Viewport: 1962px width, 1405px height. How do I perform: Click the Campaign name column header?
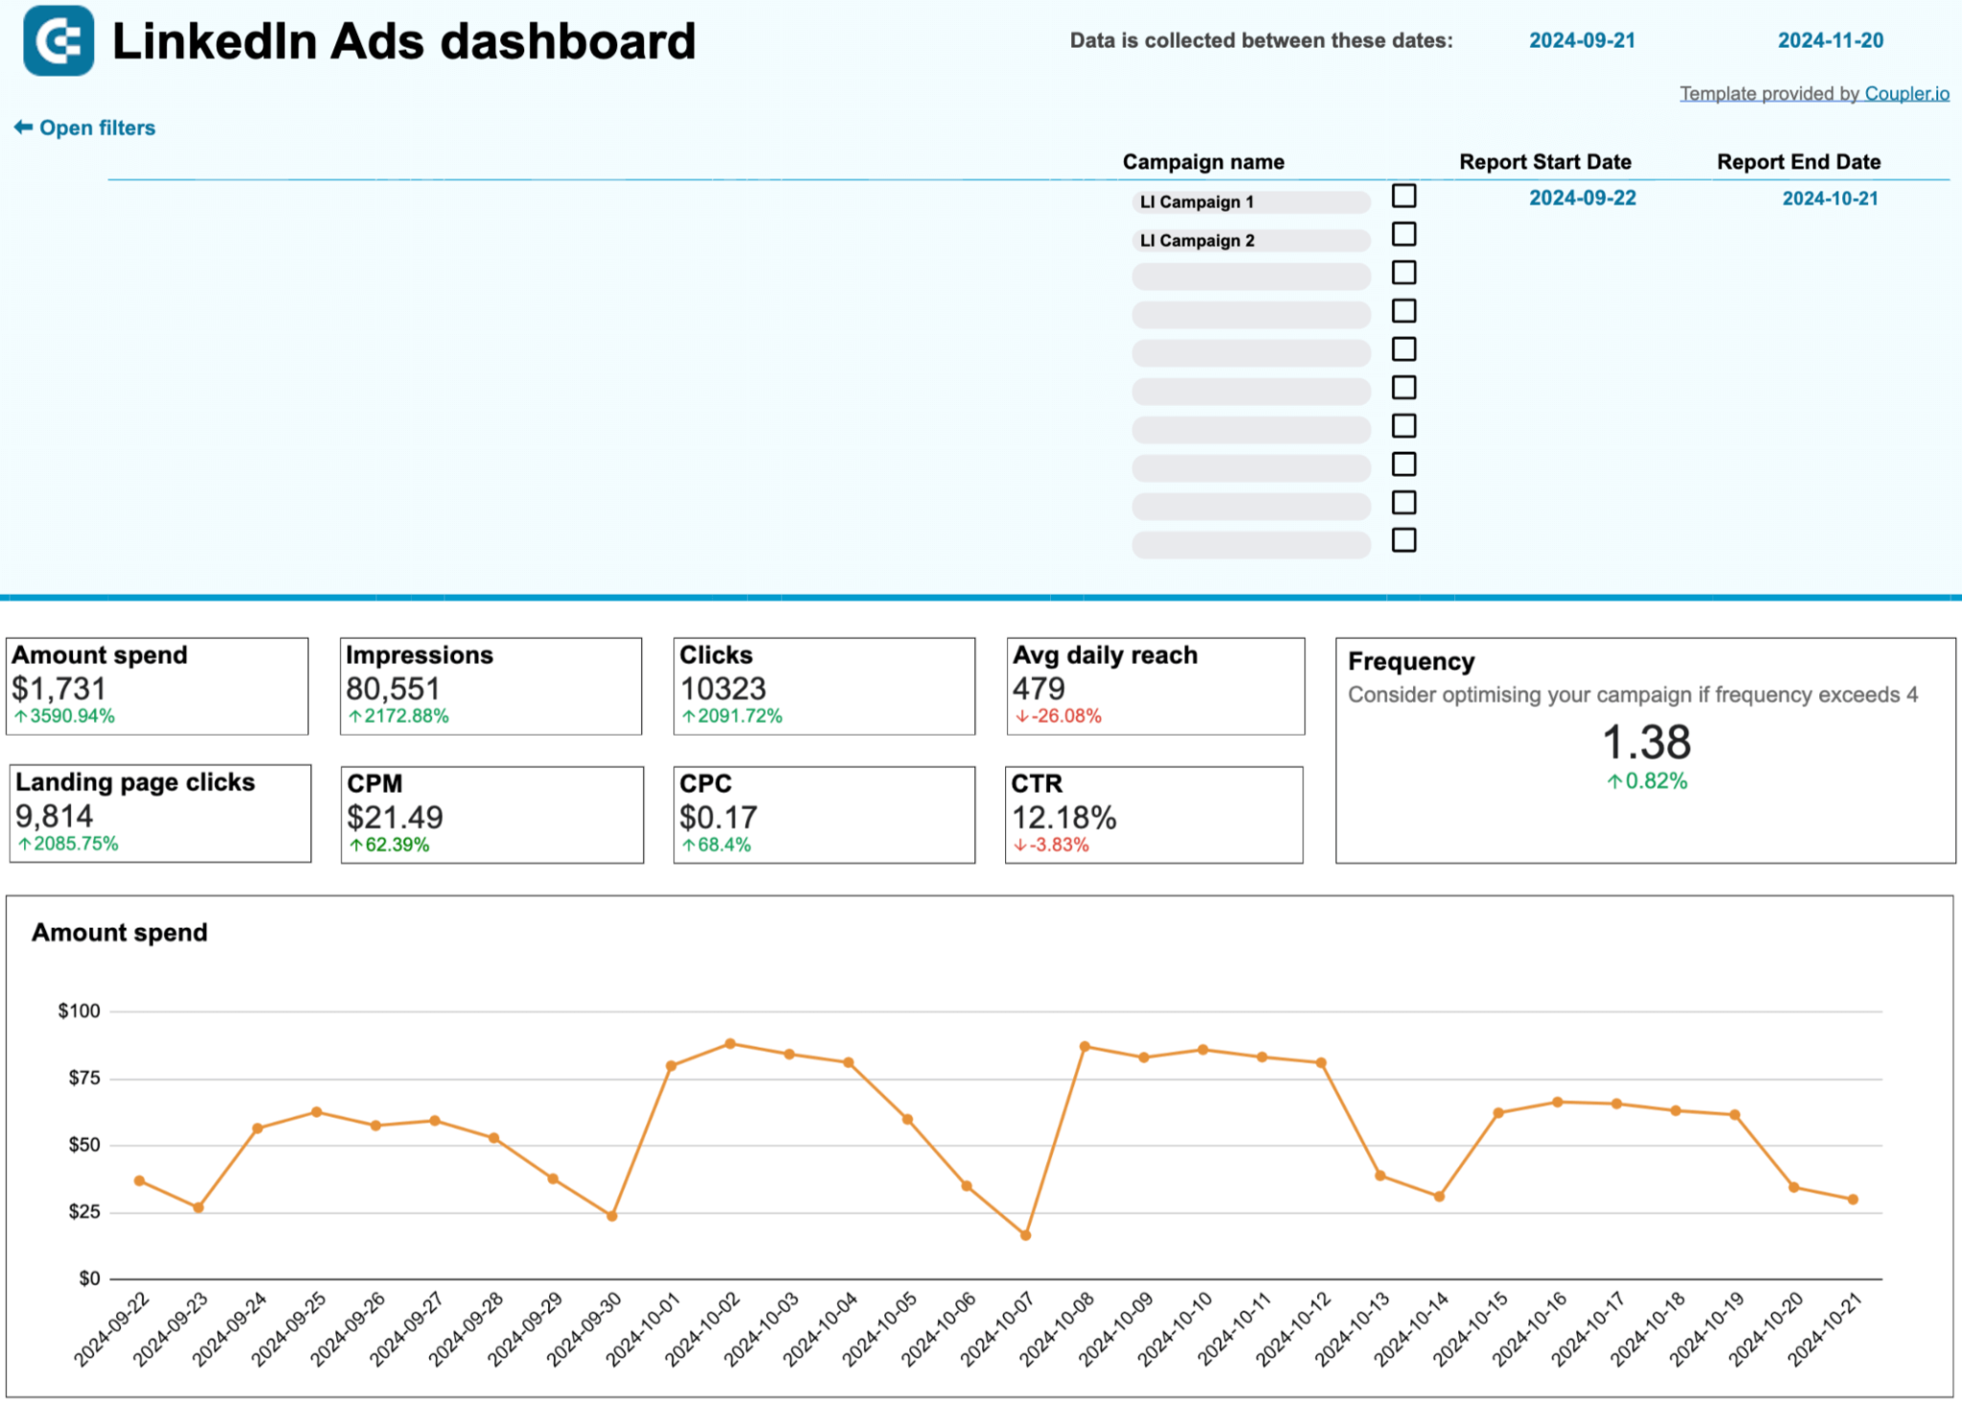[x=1203, y=161]
